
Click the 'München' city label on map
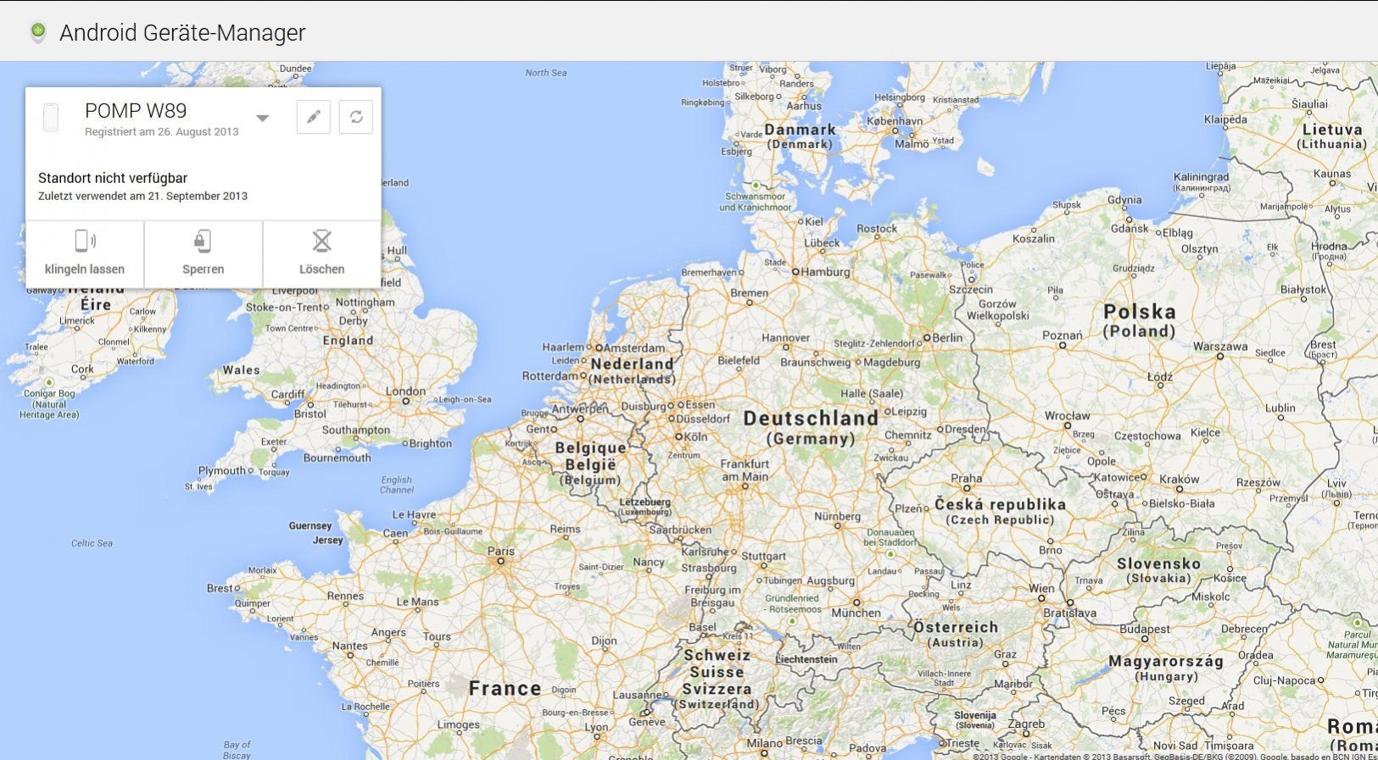[x=856, y=613]
